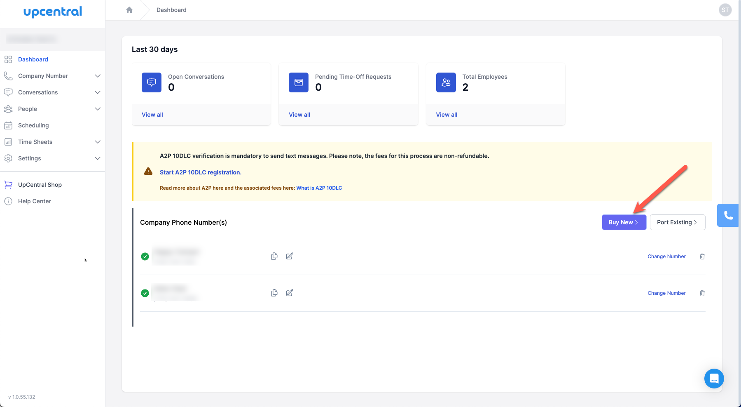Image resolution: width=741 pixels, height=407 pixels.
Task: Delete the first phone number using trash icon
Action: tap(702, 256)
